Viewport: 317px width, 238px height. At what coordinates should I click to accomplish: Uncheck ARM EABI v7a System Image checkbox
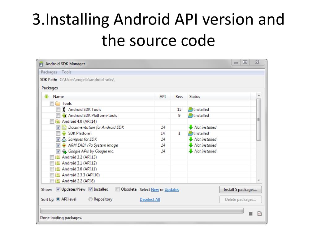[58, 145]
